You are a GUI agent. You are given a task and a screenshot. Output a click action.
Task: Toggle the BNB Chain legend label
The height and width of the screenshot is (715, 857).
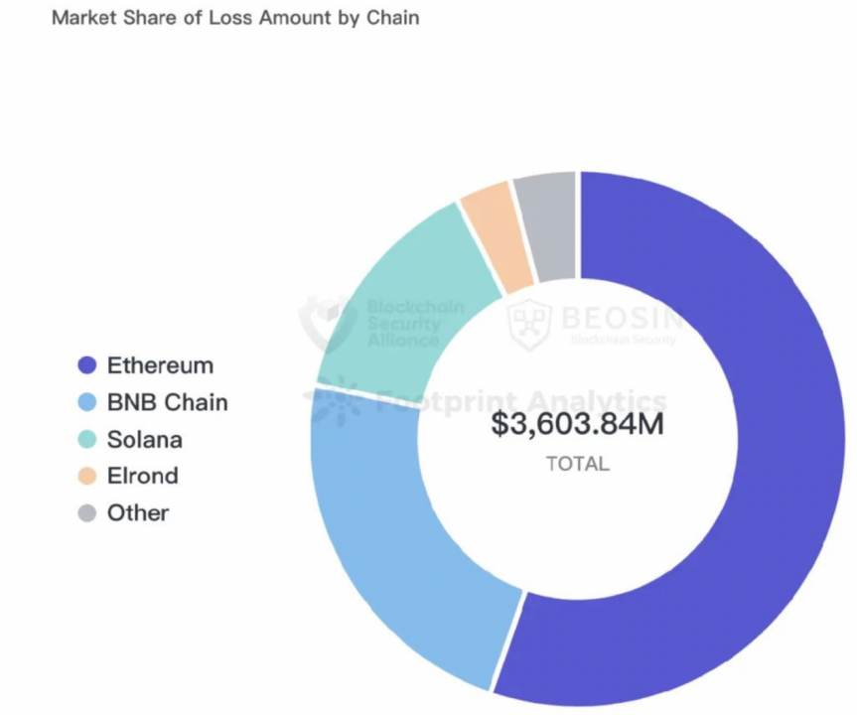pyautogui.click(x=167, y=402)
